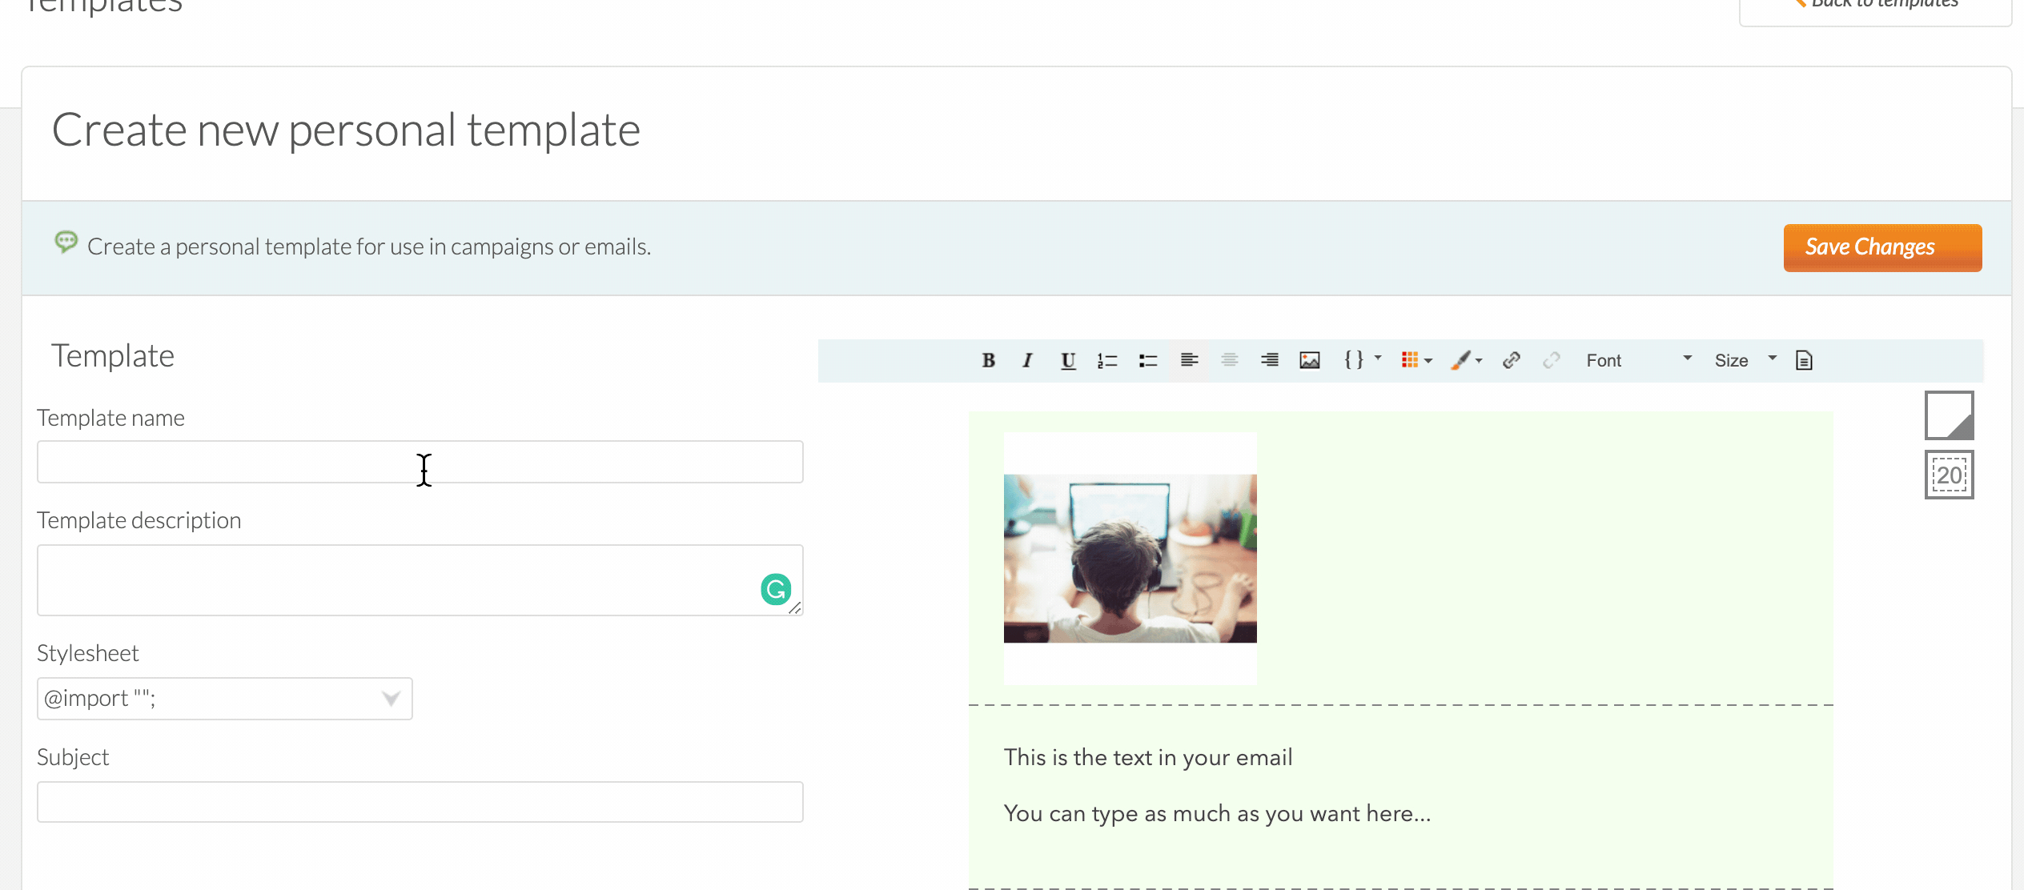
Task: Click the 'Create new personal template' heading
Action: click(x=346, y=130)
